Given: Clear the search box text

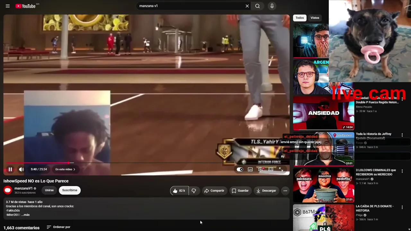Looking at the screenshot, I should click(x=247, y=6).
